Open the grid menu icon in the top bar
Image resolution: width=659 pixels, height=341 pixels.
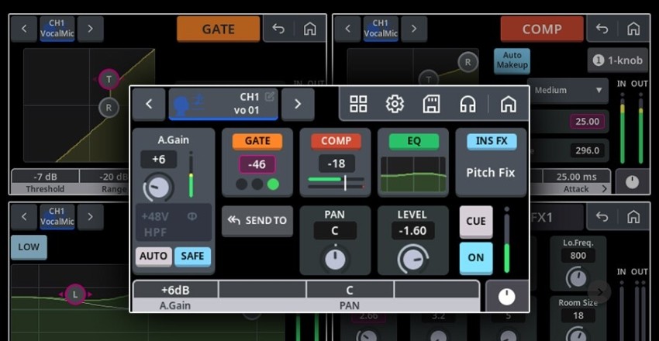point(358,104)
